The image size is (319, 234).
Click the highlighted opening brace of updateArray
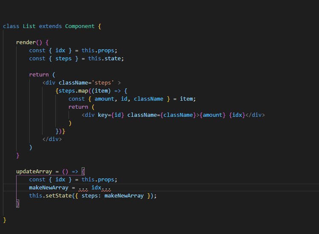pos(83,172)
